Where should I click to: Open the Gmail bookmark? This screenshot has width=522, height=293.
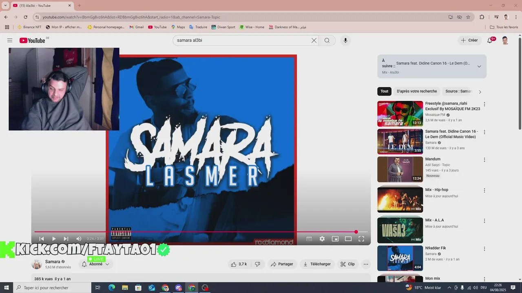[x=136, y=27]
